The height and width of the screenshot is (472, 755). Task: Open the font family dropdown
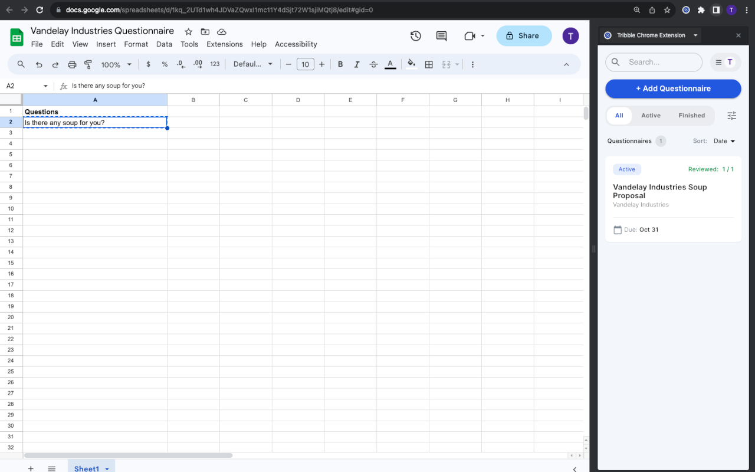[x=253, y=64]
